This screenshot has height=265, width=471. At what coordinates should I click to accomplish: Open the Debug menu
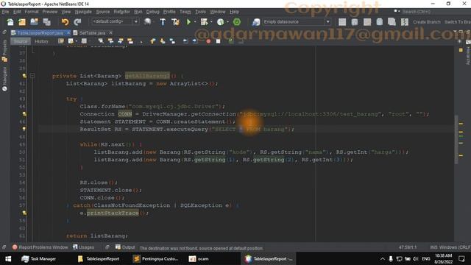tap(152, 12)
